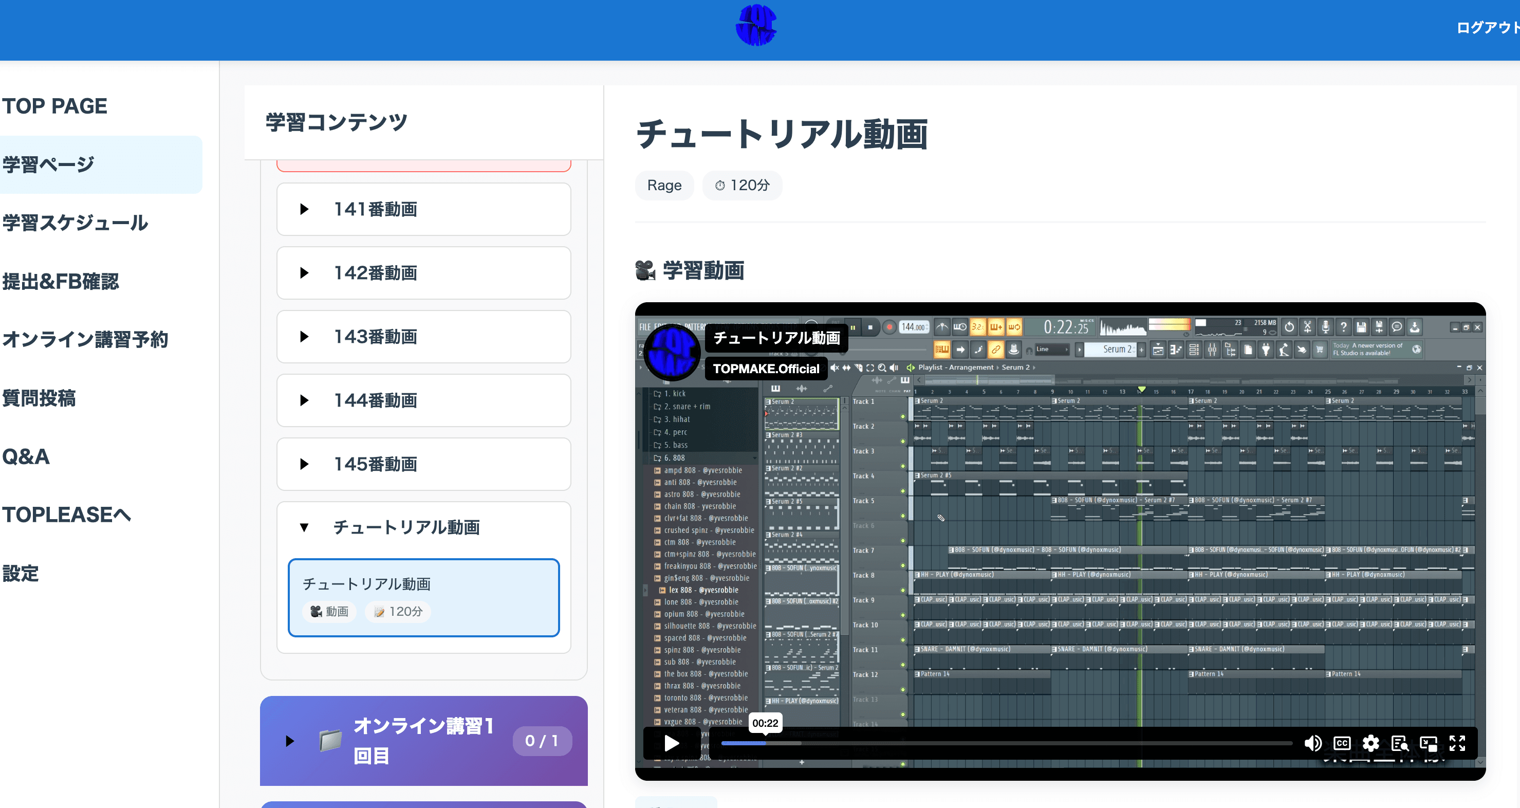
Task: Click the plugin picker plug icon
Action: pyautogui.click(x=1267, y=350)
